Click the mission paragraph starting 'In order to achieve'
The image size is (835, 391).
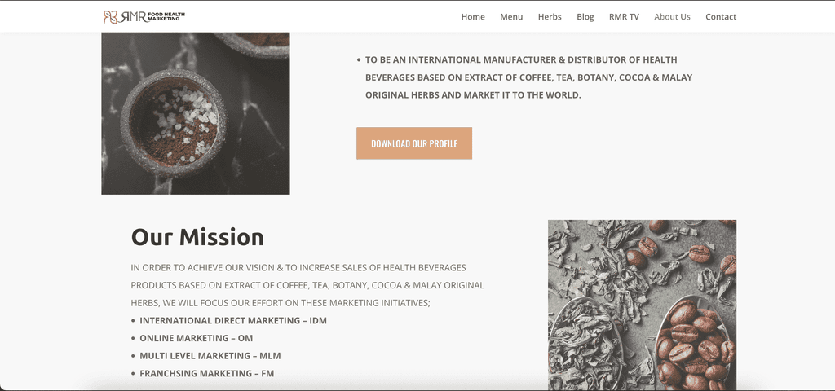click(x=307, y=285)
